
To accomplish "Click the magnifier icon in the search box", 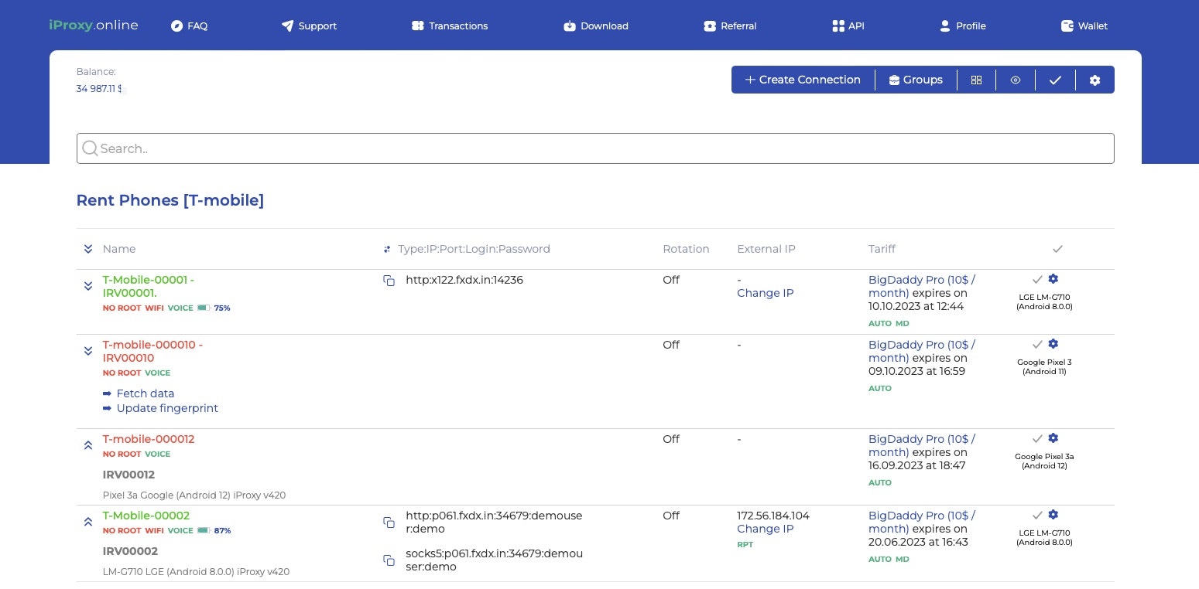I will tap(90, 148).
